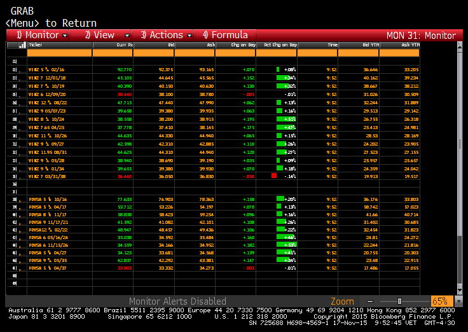Click the Monitor Alerts Disabled status text
Viewport: 468px width, 332px height.
click(177, 301)
